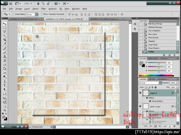Select the Layer Style history state

(x=157, y=45)
